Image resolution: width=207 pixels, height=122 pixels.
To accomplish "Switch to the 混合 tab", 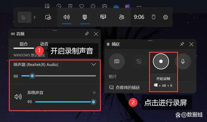I will (23, 44).
